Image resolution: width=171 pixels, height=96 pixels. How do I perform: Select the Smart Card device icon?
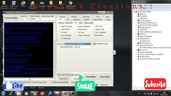point(141,41)
